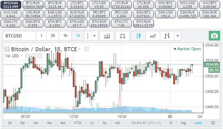Open Vol indicator settings gear icon
Image resolution: width=223 pixels, height=129 pixels.
click(34, 56)
